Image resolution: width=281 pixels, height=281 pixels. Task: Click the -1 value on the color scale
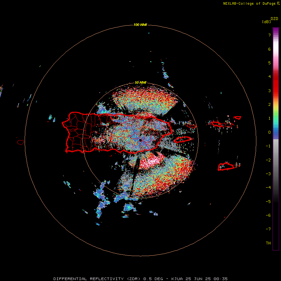point(268,146)
